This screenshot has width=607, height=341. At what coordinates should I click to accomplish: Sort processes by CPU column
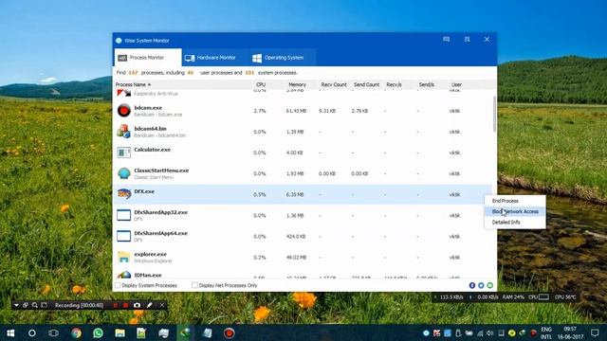click(x=261, y=84)
